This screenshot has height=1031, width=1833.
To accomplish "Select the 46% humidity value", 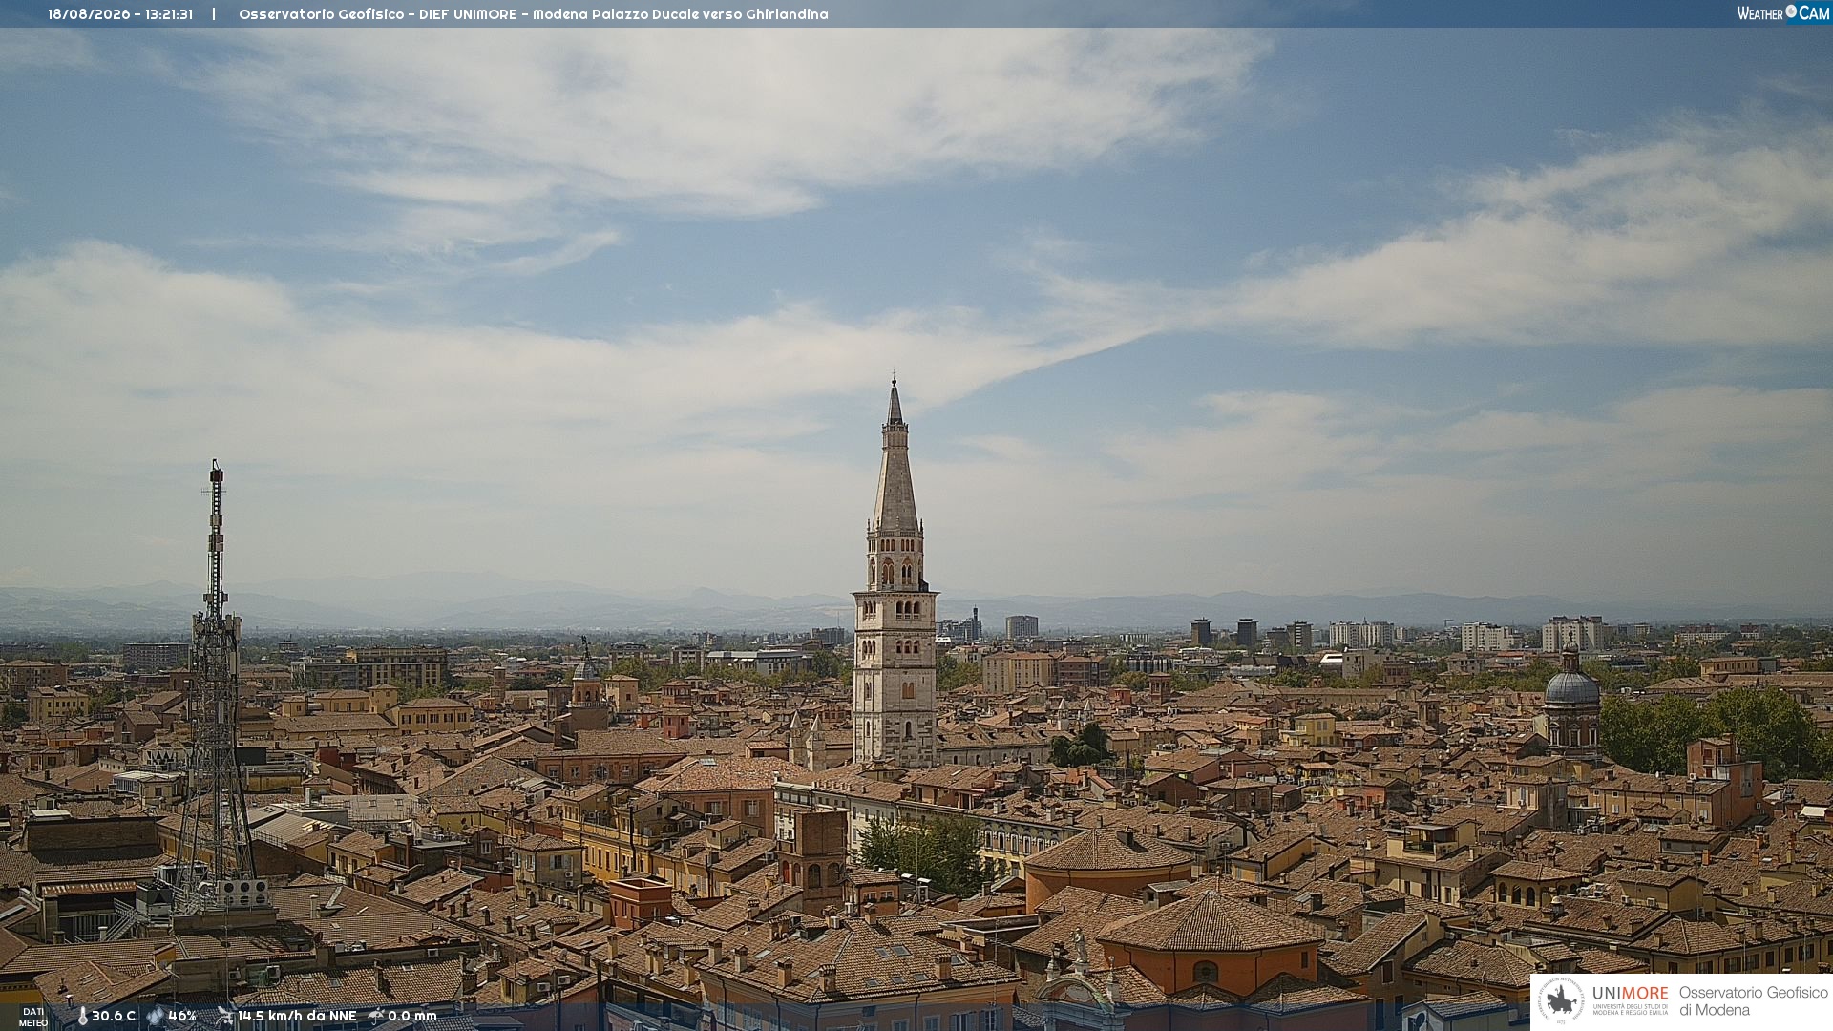I will (182, 1016).
